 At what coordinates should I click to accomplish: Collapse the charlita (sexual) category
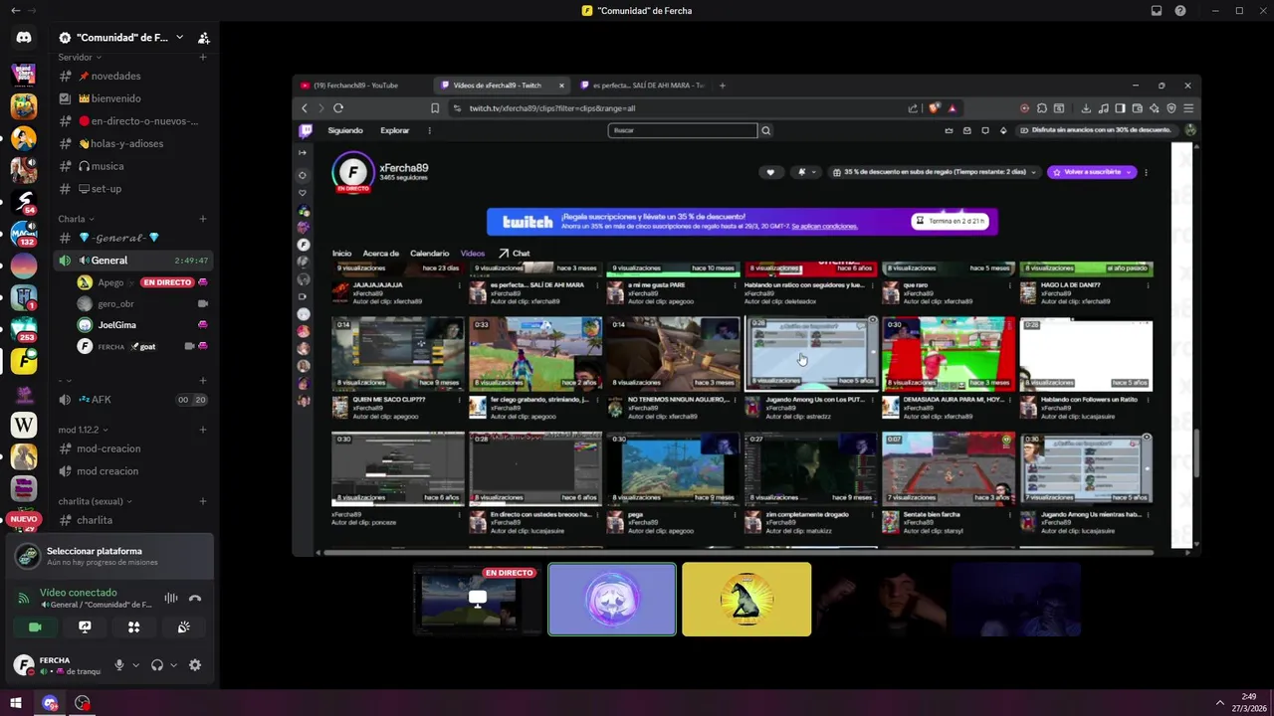tap(96, 501)
